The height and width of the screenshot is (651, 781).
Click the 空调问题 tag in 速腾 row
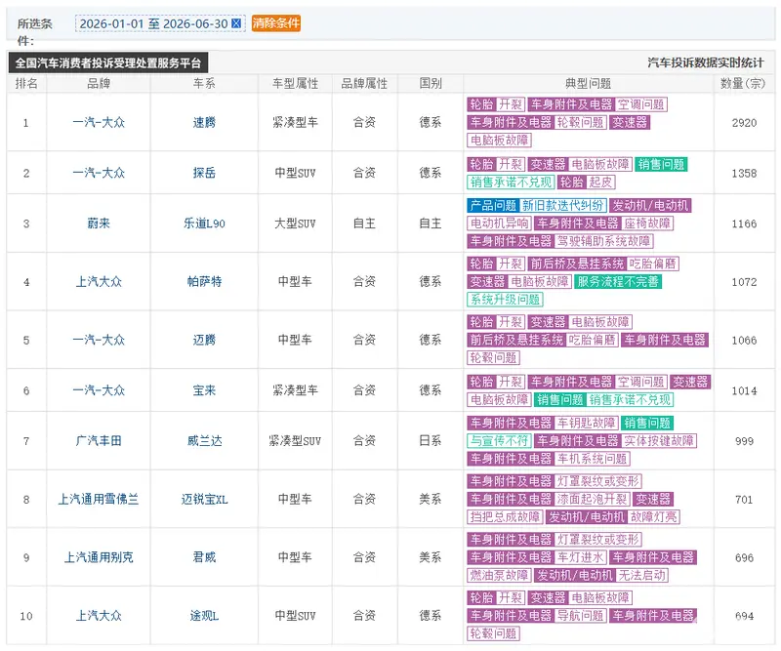pos(641,104)
